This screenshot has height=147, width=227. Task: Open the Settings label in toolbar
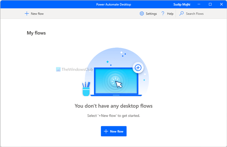point(151,14)
